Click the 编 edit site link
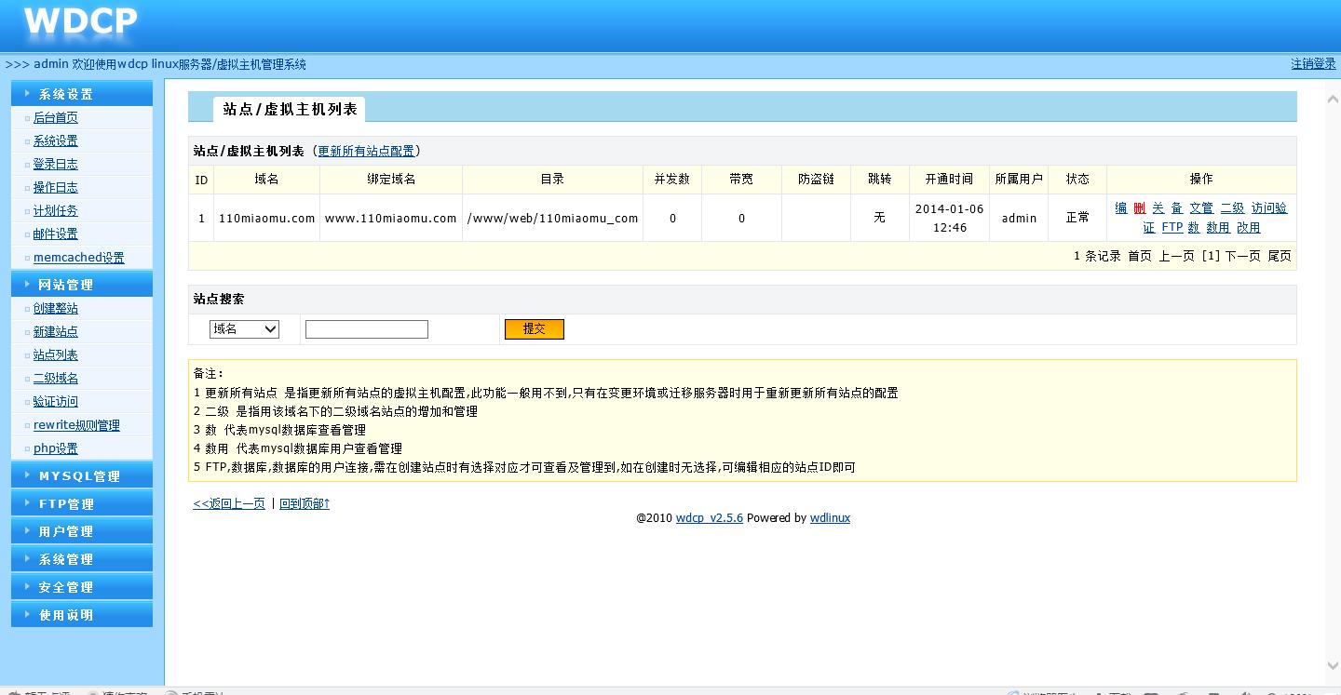The height and width of the screenshot is (695, 1341). pos(1120,208)
